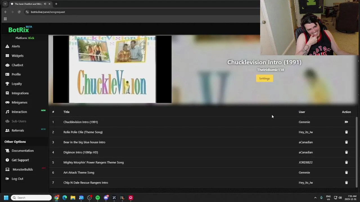360x202 pixels.
Task: Click the Chucklevision video player thumbnail
Action: 112,69
